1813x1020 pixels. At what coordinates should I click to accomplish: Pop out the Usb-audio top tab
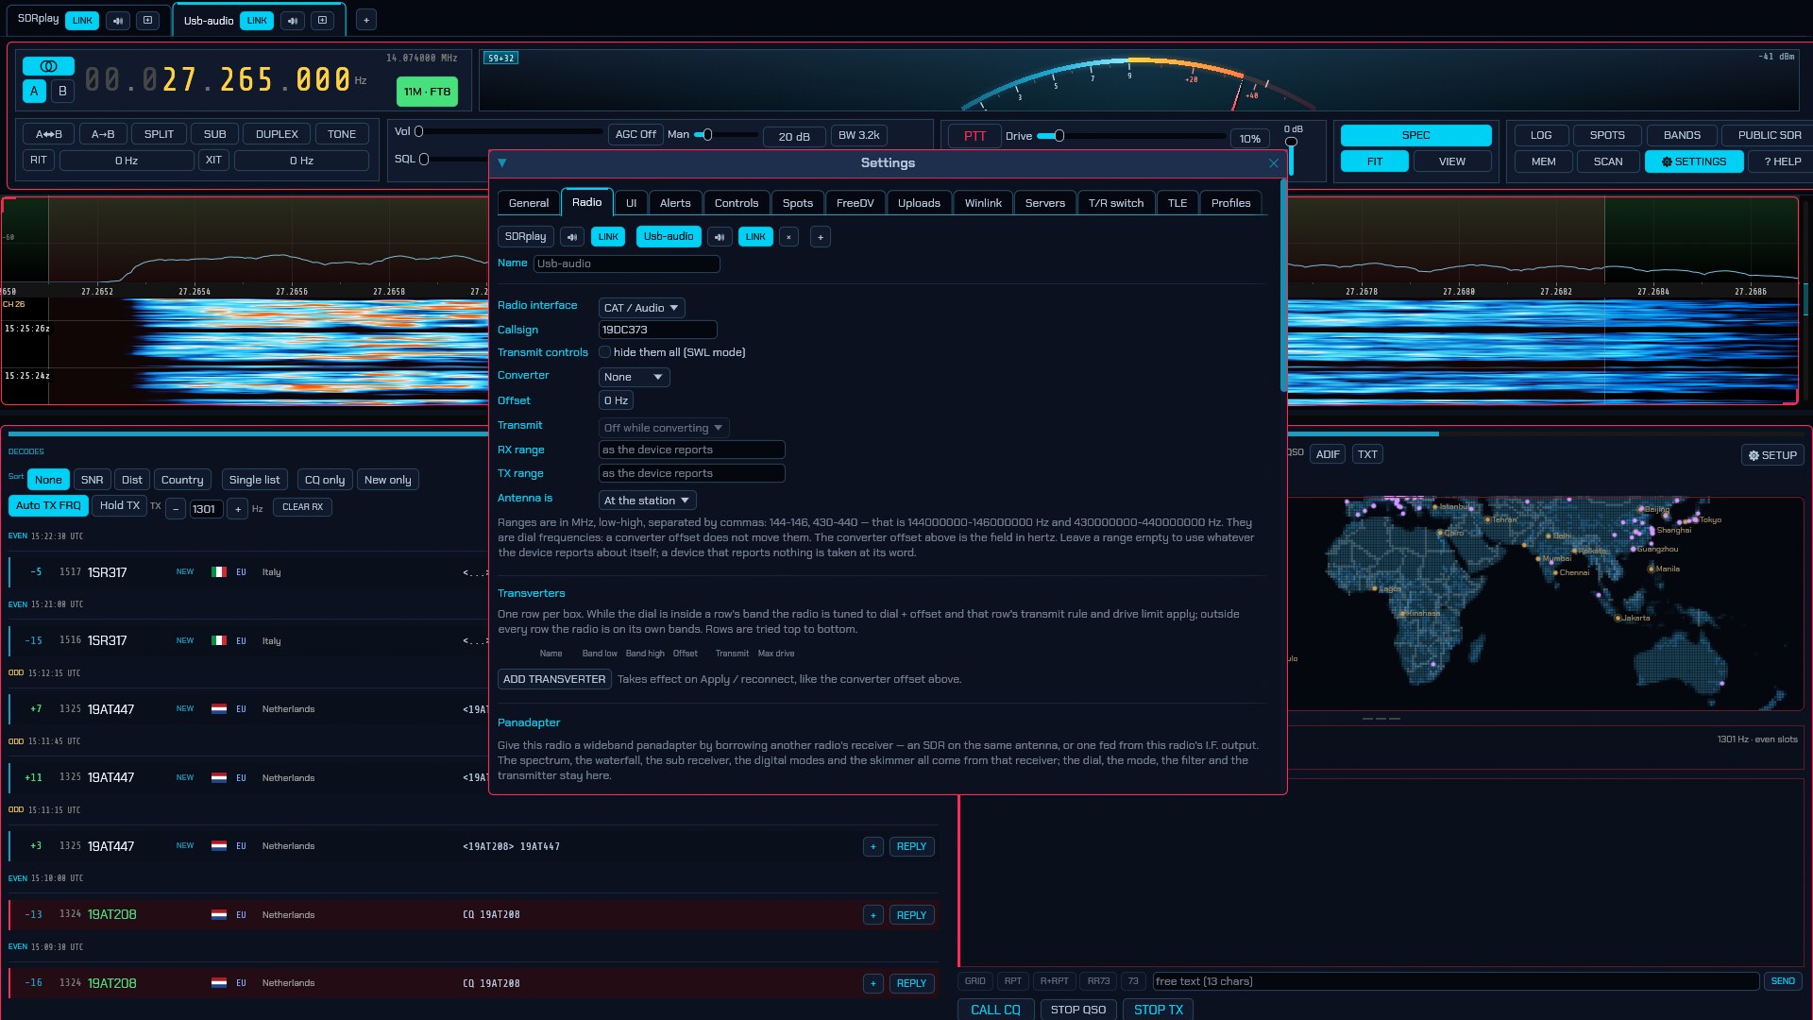[x=322, y=21]
